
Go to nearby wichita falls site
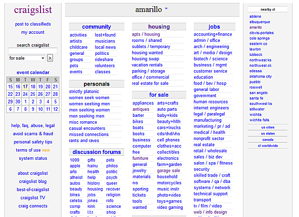[x=259, y=120]
